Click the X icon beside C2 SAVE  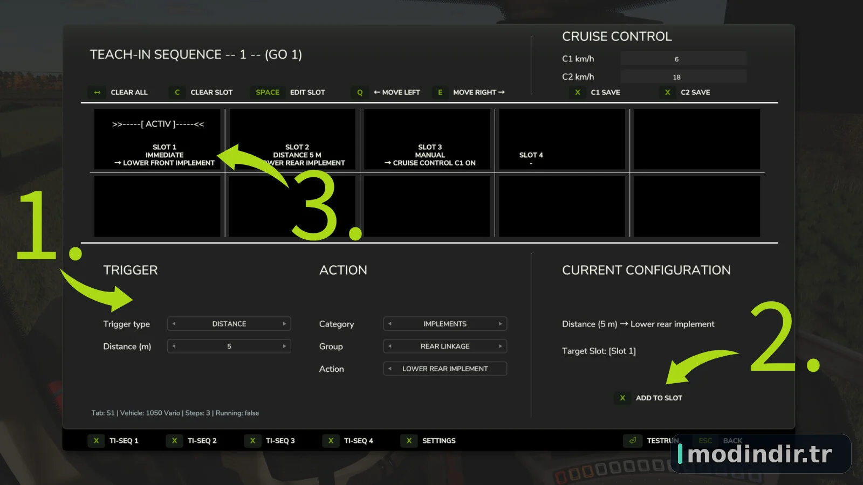point(668,92)
